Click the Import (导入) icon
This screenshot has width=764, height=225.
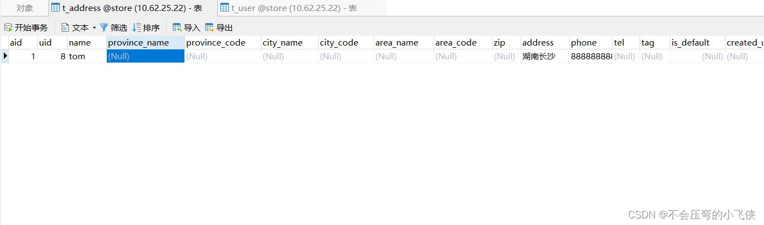point(177,27)
